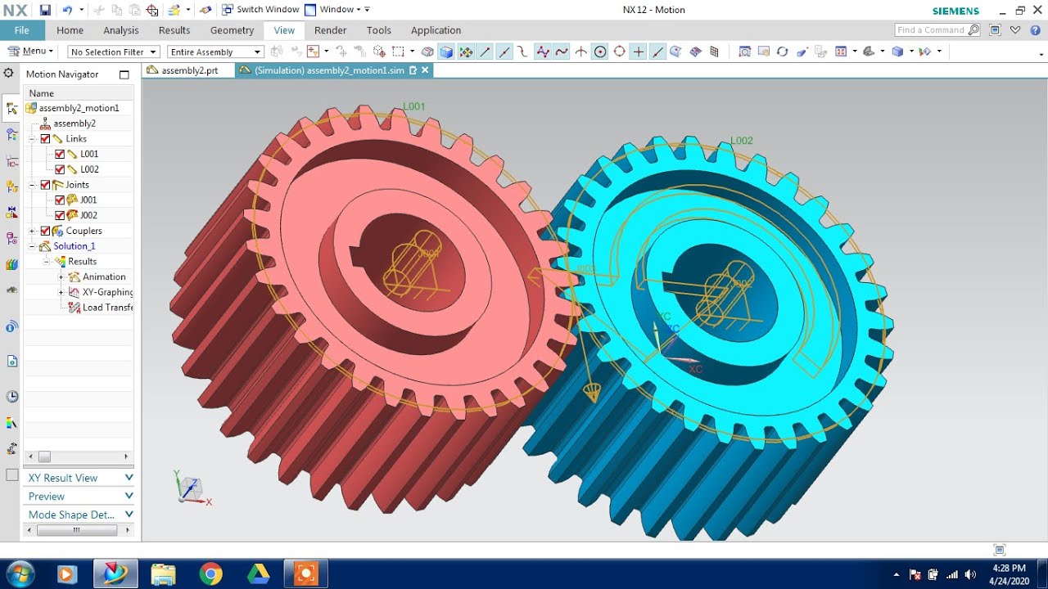Open the Menu dropdown button
1048x589 pixels.
coord(30,52)
